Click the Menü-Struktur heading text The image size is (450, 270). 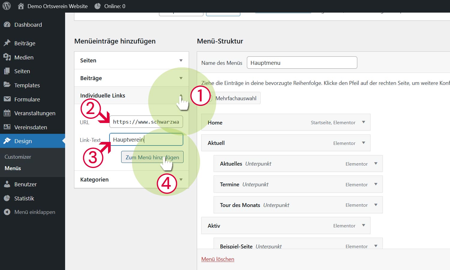pos(220,41)
